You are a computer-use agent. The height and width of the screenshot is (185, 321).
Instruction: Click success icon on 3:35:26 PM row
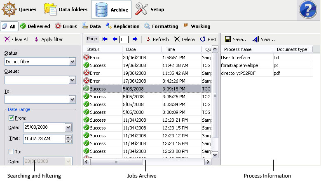(x=87, y=96)
